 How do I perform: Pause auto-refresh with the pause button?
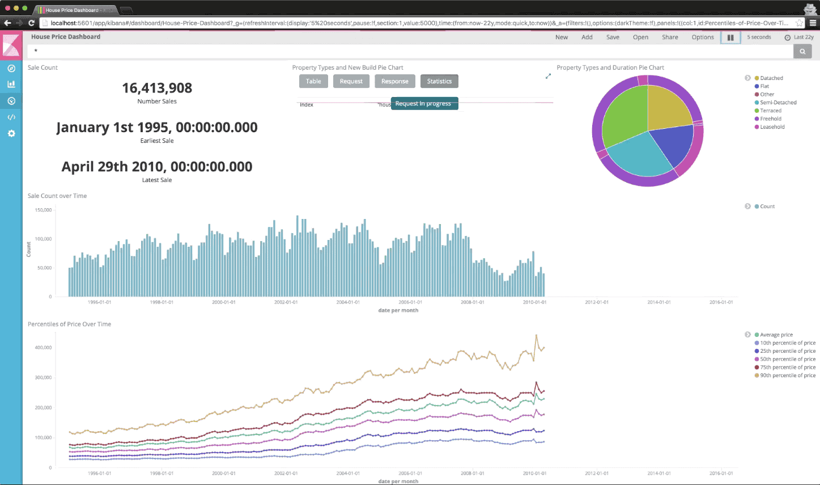(730, 37)
